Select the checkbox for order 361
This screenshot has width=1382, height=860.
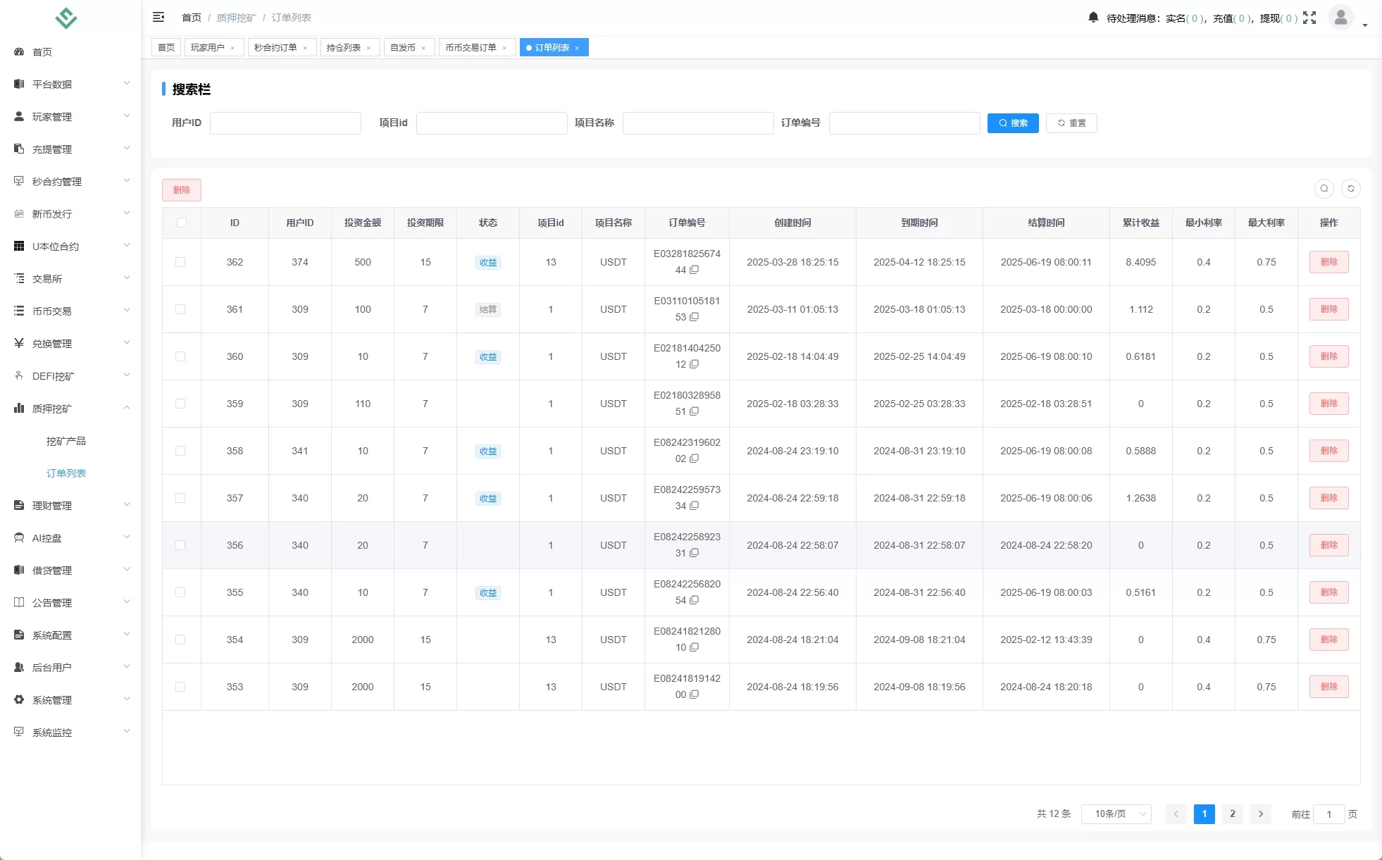click(x=180, y=309)
